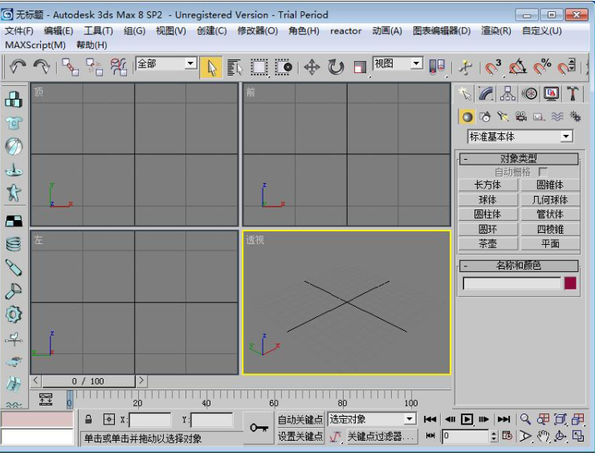Open the 渲染(R) menu
The height and width of the screenshot is (456, 595).
click(496, 31)
